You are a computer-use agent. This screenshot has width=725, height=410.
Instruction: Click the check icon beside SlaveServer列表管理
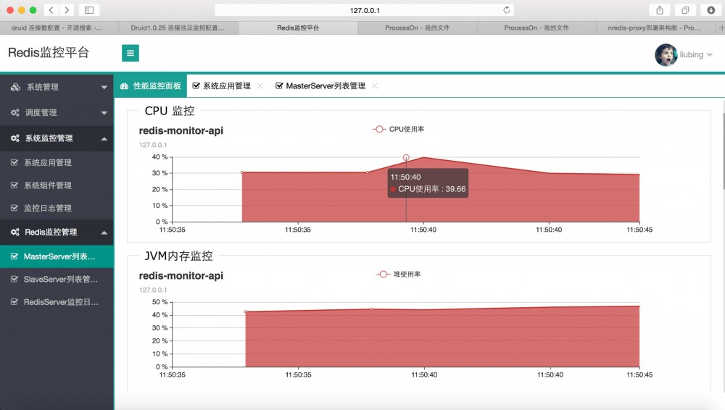14,279
